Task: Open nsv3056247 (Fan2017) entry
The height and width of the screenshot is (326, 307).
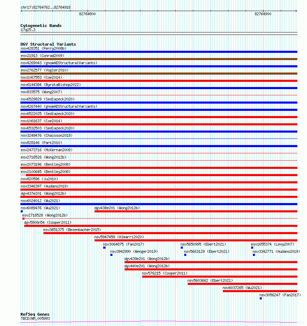Action: tap(280, 295)
